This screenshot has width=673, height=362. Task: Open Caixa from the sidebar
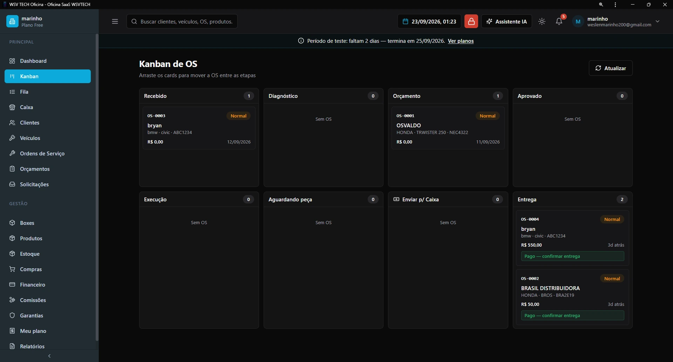pos(48,107)
